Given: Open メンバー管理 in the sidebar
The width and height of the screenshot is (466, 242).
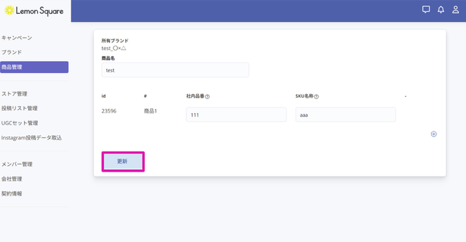Looking at the screenshot, I should (17, 164).
